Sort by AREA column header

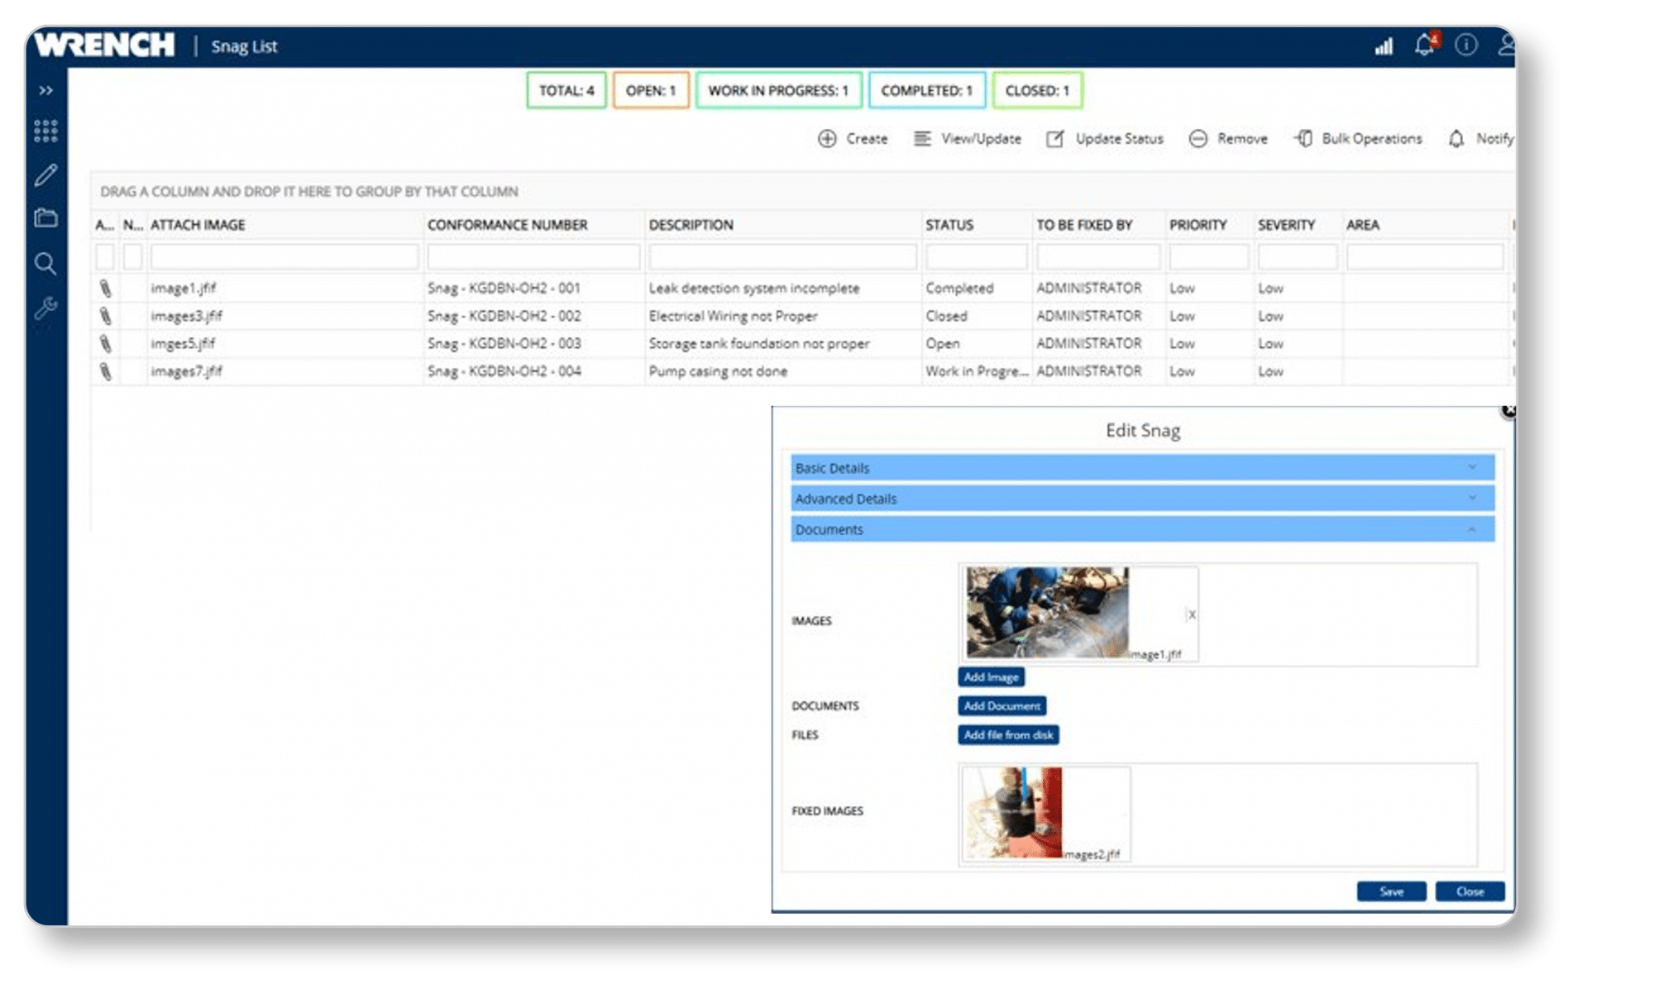coord(1362,225)
